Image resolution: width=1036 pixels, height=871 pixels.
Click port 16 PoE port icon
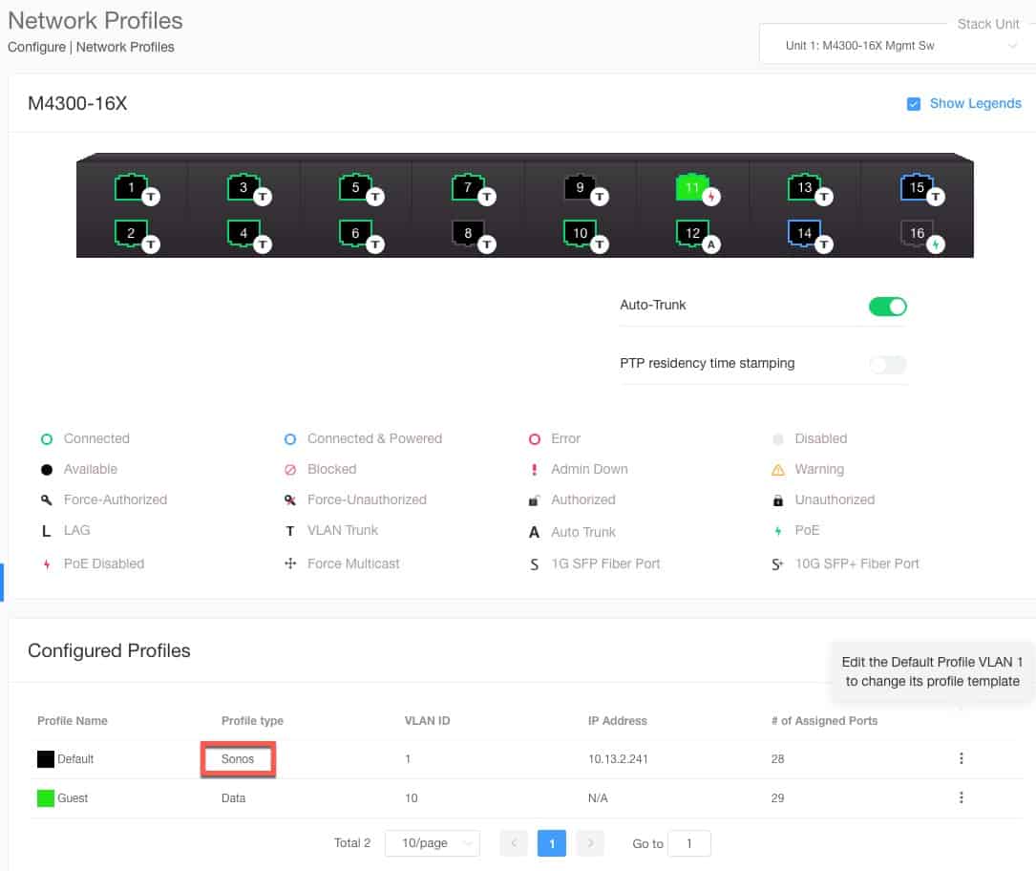916,232
